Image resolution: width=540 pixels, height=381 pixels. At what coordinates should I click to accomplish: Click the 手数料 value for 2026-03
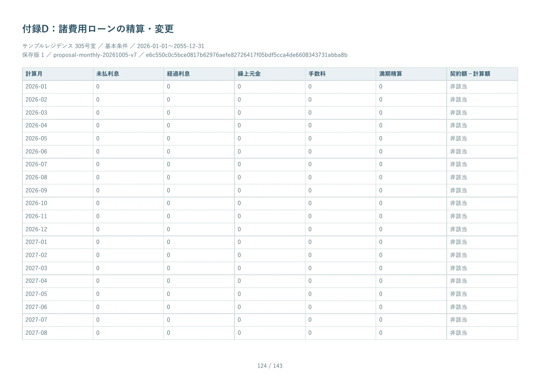(341, 113)
